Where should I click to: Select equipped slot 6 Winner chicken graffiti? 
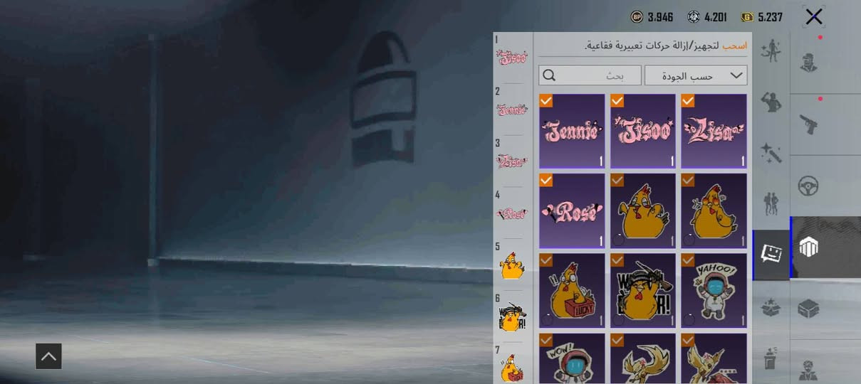512,317
